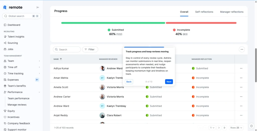The height and width of the screenshot is (131, 257).
Task: Switch to the Manager reflections tab
Action: pyautogui.click(x=232, y=12)
